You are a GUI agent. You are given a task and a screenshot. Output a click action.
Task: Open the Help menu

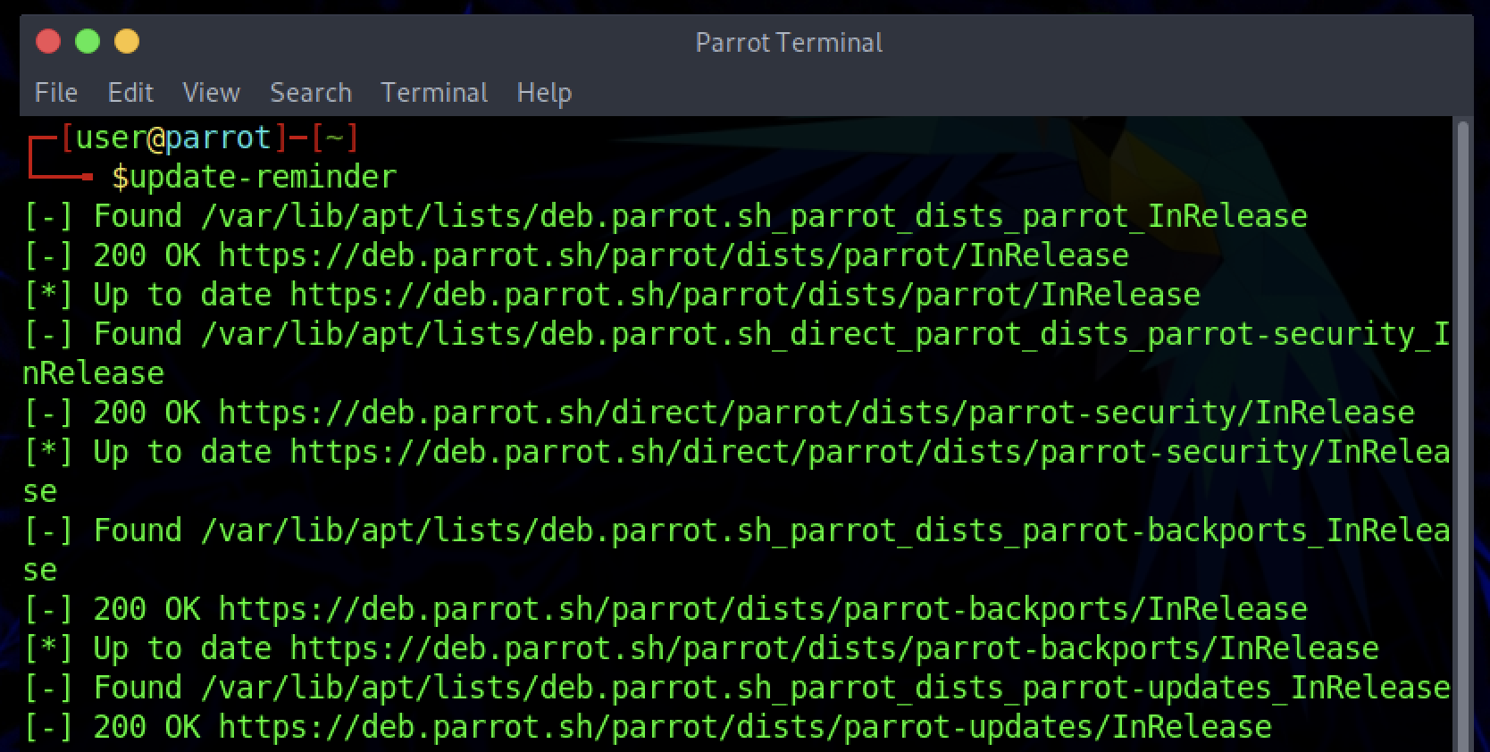[544, 92]
